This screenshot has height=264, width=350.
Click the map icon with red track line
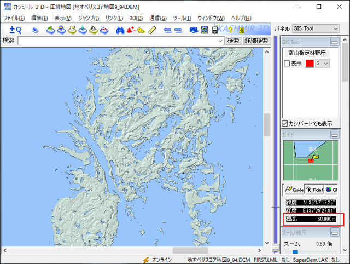coord(104,30)
